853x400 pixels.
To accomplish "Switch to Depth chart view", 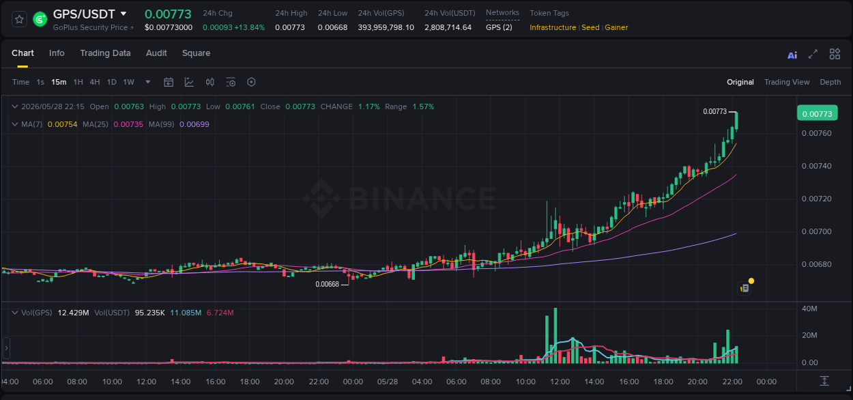I will 830,82.
